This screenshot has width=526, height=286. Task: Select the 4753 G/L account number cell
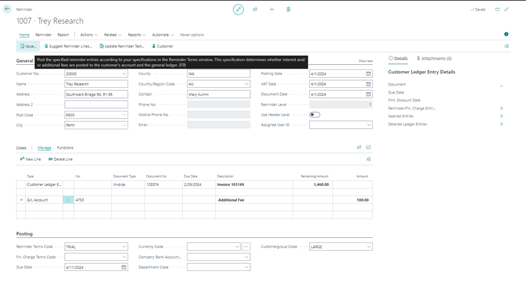[x=92, y=200]
